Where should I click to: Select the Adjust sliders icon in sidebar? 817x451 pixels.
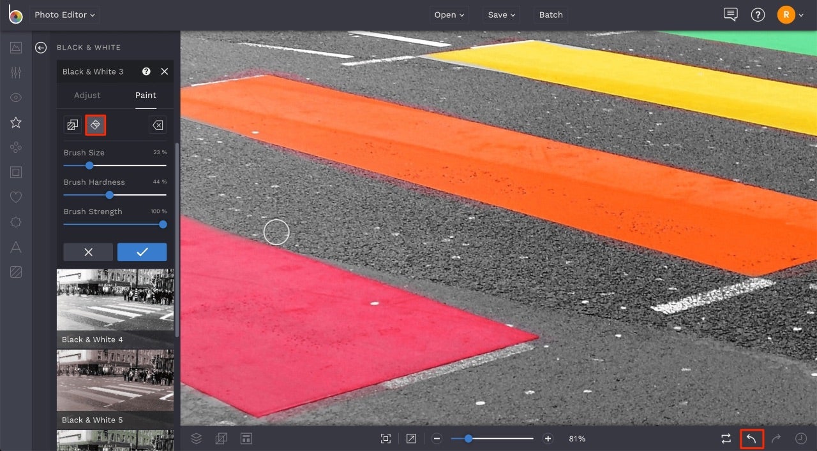pyautogui.click(x=15, y=72)
